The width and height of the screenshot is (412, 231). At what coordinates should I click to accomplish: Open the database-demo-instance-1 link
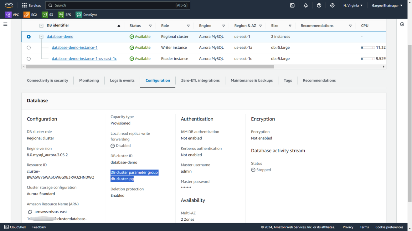[75, 47]
